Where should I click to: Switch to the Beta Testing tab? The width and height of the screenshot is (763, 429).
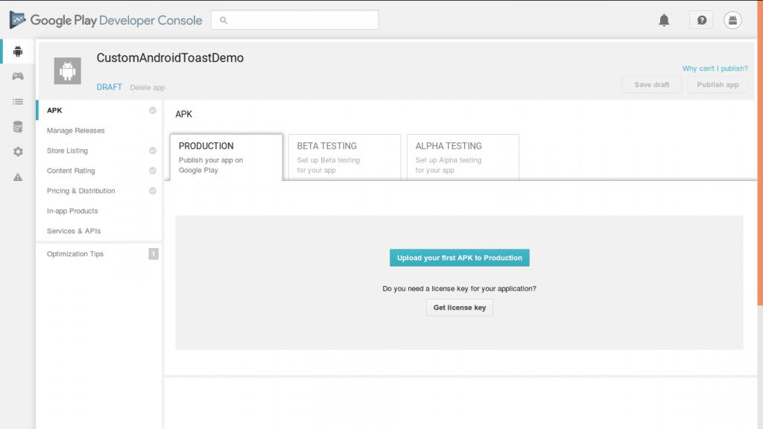click(344, 157)
